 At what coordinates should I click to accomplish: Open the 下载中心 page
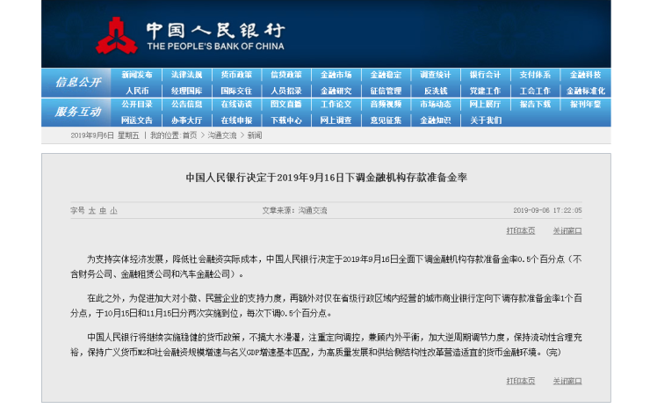286,120
